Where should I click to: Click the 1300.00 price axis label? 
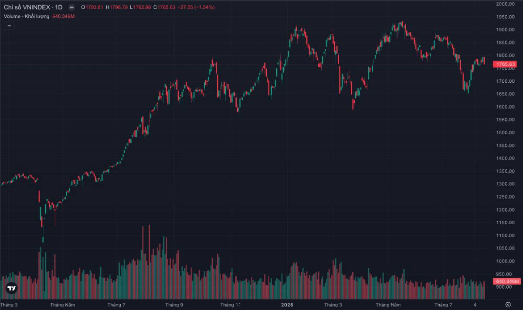click(506, 184)
